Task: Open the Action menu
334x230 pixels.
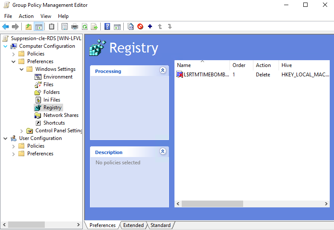Action: (x=26, y=16)
